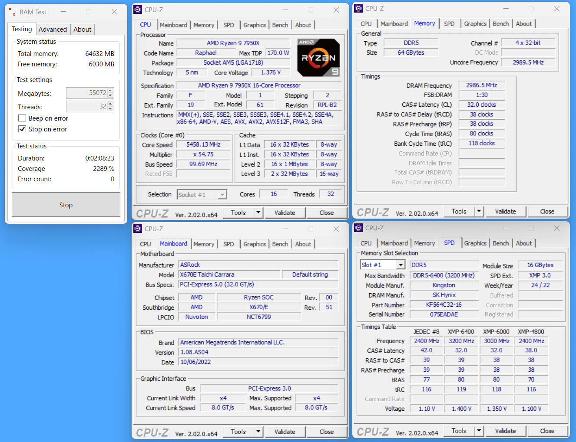Viewport: 576px width, 442px height.
Task: Select the Graphics tab in the SPD window
Action: tap(475, 243)
